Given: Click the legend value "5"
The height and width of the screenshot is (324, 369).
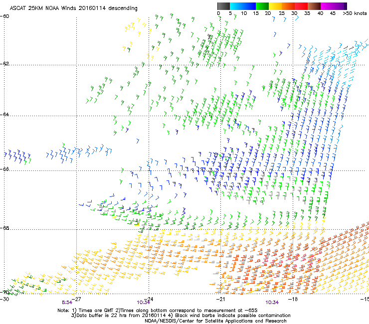Looking at the screenshot, I should (x=230, y=13).
